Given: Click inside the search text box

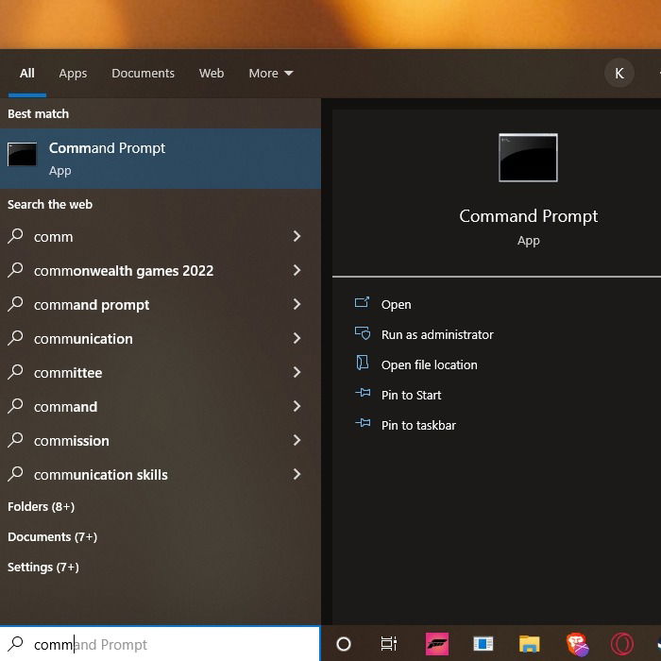Looking at the screenshot, I should [161, 644].
